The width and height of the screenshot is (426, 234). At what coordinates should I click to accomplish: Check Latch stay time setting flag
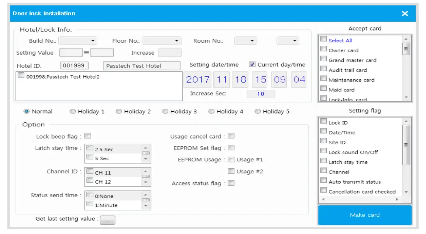pyautogui.click(x=323, y=161)
